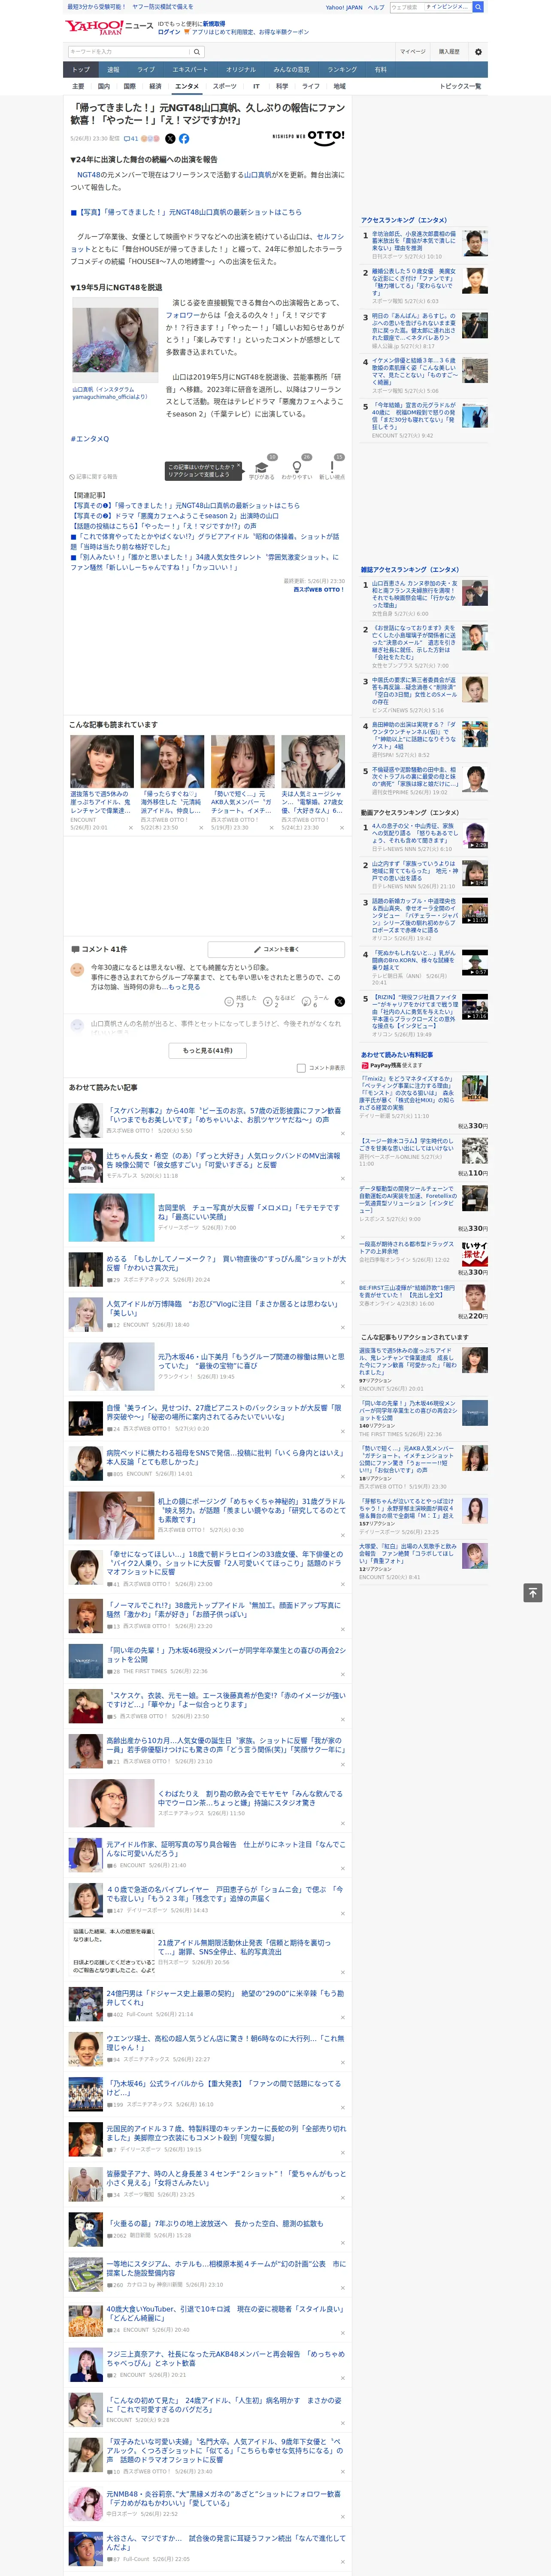Open the 速報 tab
Screen dimensions: 551x2576
point(113,70)
